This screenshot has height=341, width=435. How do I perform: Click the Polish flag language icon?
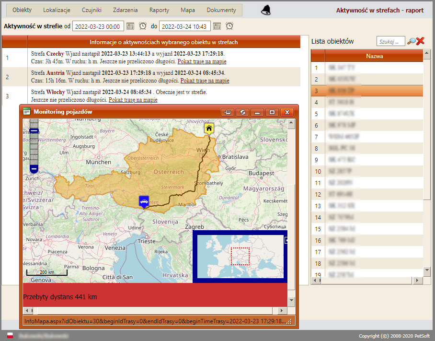click(10, 335)
